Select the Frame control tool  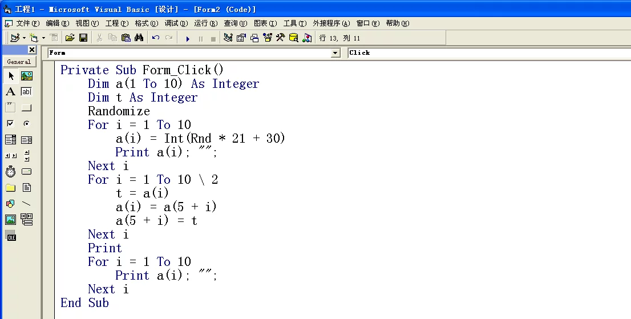click(x=11, y=107)
